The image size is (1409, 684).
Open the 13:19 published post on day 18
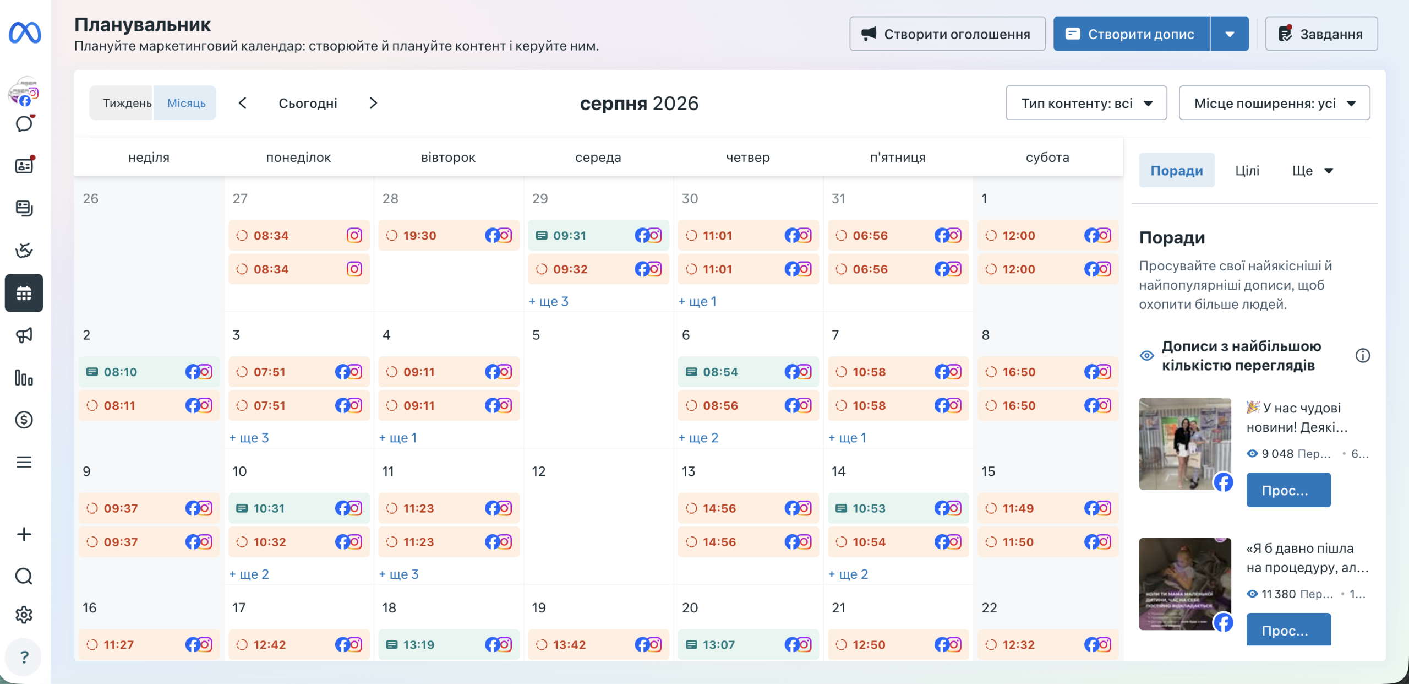pyautogui.click(x=449, y=645)
